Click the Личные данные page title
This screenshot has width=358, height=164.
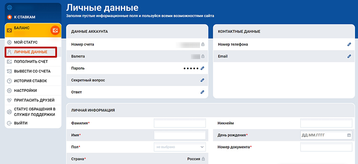(x=102, y=8)
